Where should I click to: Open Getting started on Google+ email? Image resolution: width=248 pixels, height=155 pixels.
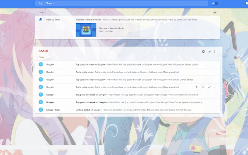127,110
